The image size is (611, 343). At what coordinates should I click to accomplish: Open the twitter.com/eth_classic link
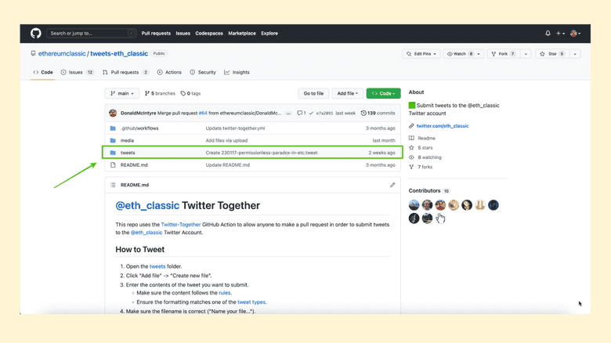click(443, 126)
